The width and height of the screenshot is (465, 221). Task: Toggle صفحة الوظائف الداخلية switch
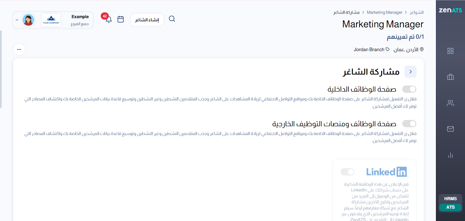tap(409, 89)
